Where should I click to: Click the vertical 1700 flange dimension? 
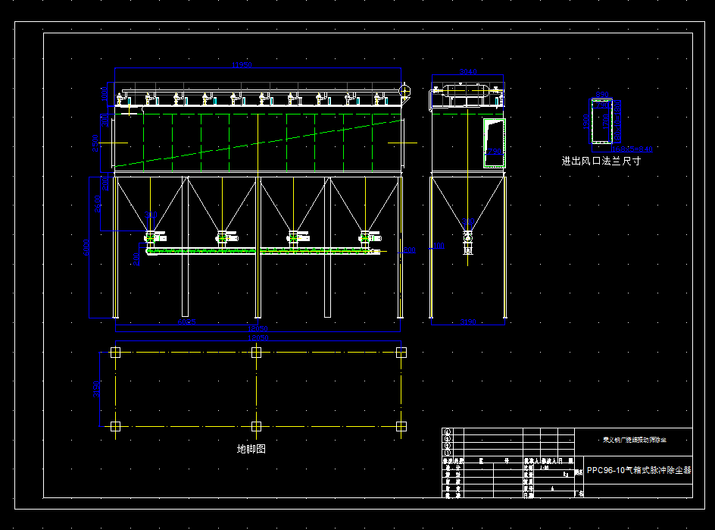(605, 121)
